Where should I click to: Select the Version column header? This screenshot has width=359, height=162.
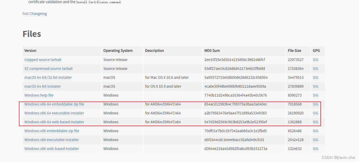(30, 51)
